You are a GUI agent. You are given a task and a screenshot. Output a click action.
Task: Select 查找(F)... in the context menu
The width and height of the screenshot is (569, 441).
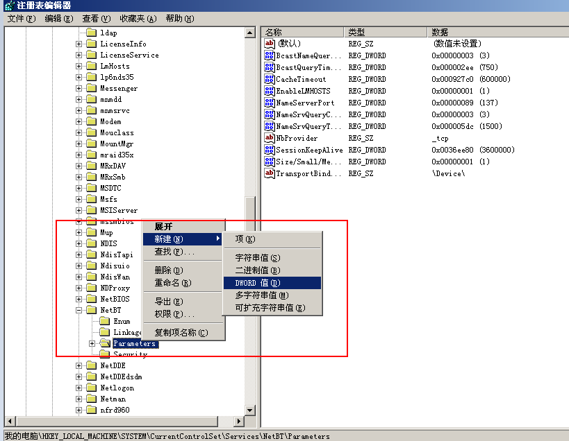coord(183,252)
